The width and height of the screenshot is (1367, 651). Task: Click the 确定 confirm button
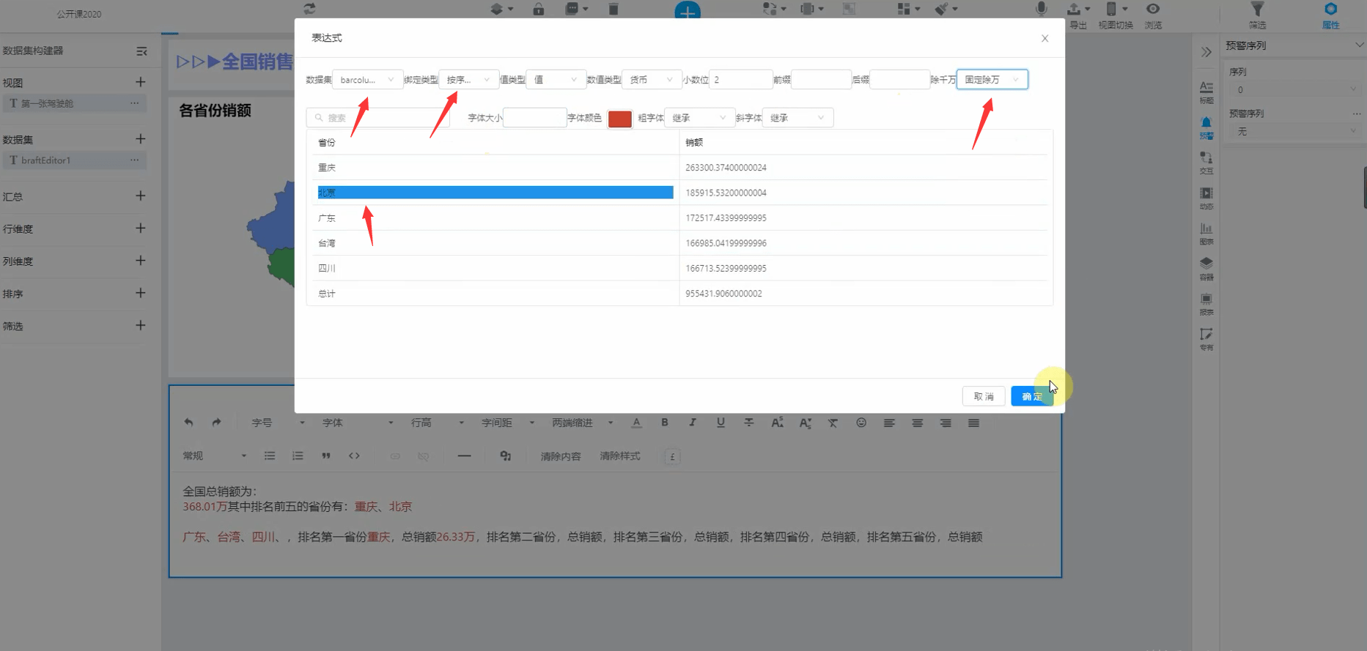[1032, 396]
